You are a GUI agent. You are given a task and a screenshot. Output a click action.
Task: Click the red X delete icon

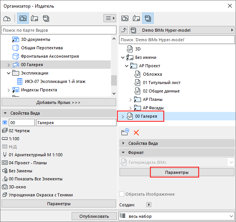(x=136, y=133)
